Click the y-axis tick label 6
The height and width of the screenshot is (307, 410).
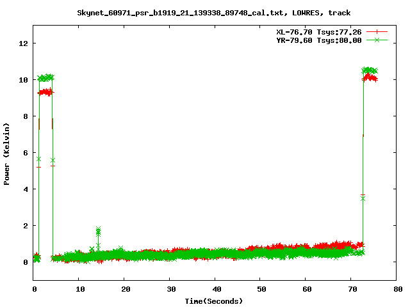[26, 153]
